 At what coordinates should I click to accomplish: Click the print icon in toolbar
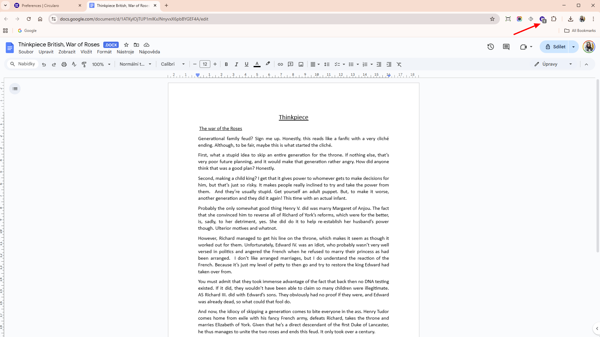tap(64, 64)
